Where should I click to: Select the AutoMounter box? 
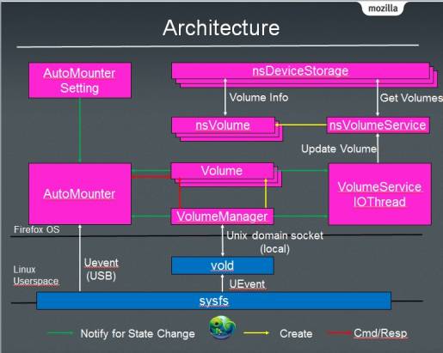[80, 194]
